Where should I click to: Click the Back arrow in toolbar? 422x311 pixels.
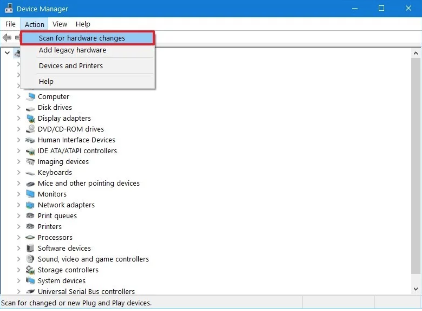pyautogui.click(x=7, y=38)
